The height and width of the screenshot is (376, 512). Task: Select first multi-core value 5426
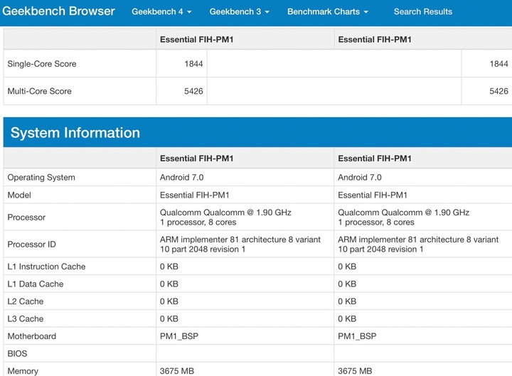click(193, 91)
